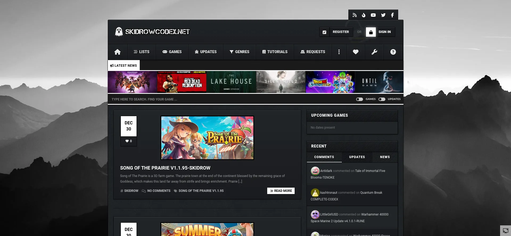Click LittleGirlUSD's avatar in comments

point(315,214)
